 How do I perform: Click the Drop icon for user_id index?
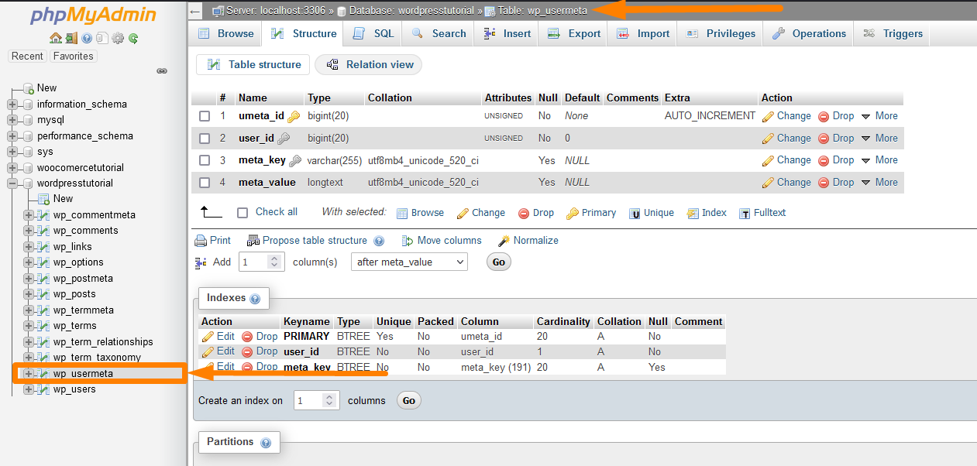pos(247,351)
